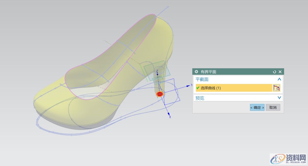Click the green checkmark next to 选择曲线
This screenshot has height=166, width=308.
198,88
